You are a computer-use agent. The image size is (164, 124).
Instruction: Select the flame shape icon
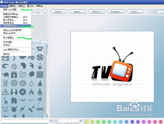[31, 92]
